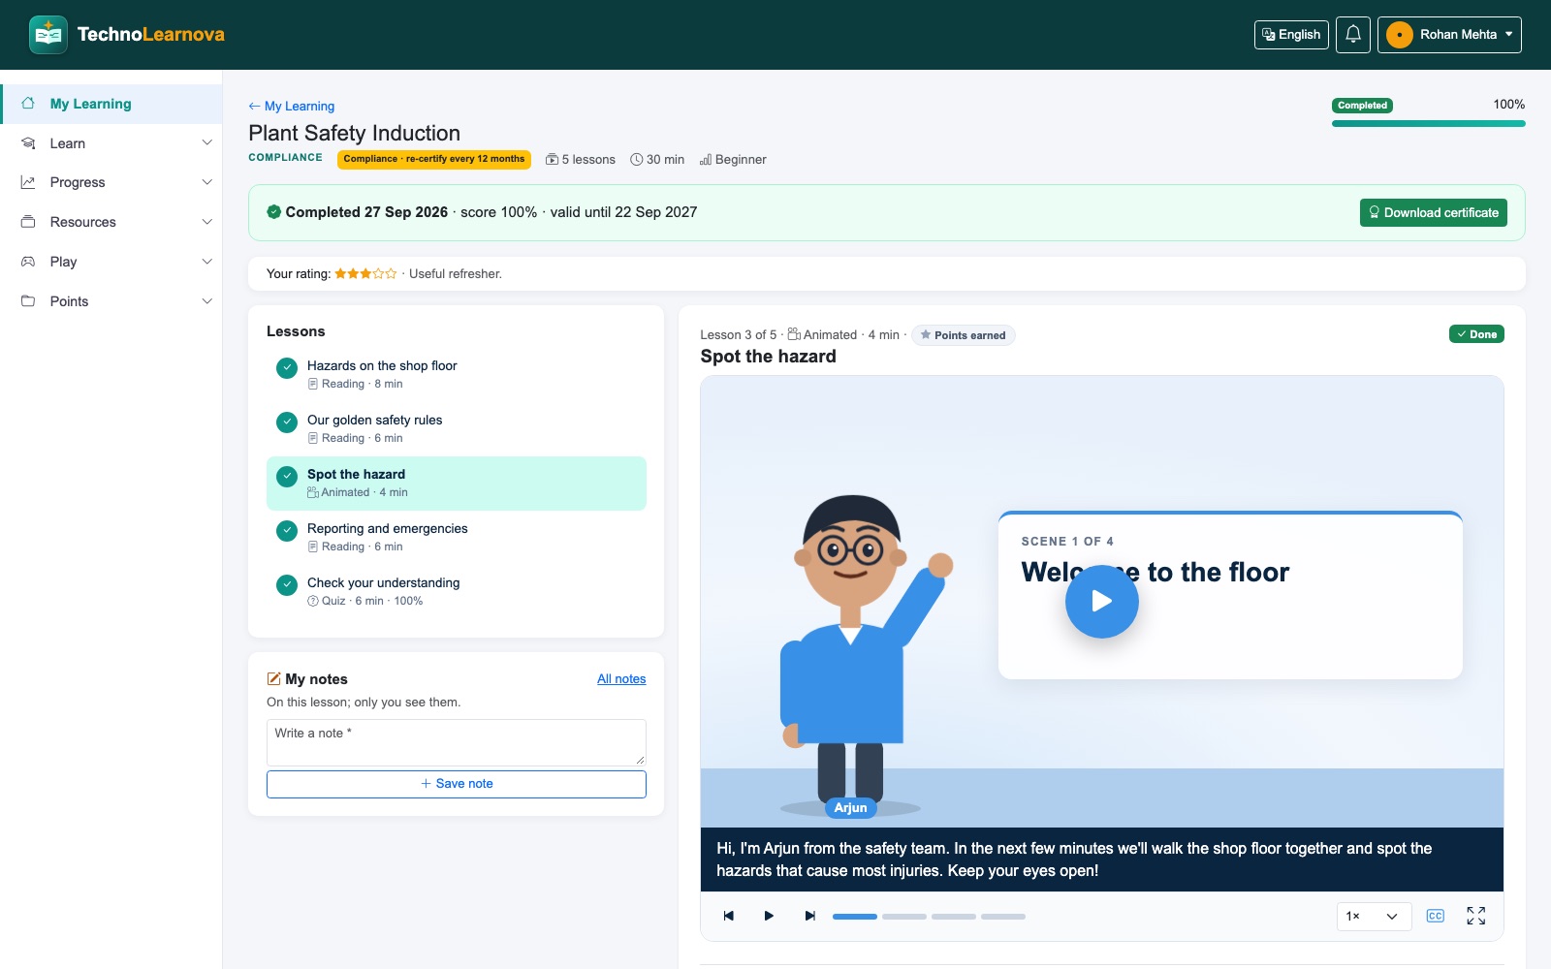Open the Rohan Mehta account dropdown

click(x=1449, y=35)
